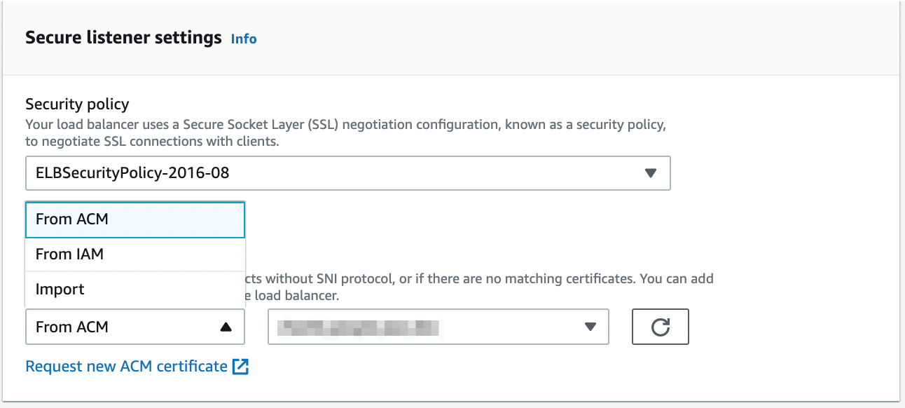The image size is (905, 408).
Task: Collapse the From ACM certificate source dropdown
Action: coord(135,327)
